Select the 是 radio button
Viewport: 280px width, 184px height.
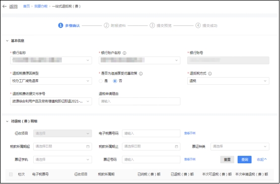tap(101, 81)
